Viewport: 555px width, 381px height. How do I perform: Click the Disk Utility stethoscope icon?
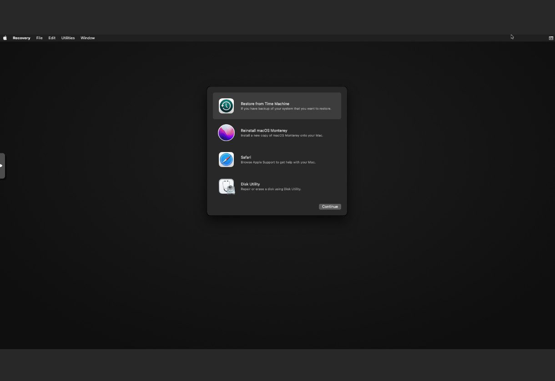[227, 187]
